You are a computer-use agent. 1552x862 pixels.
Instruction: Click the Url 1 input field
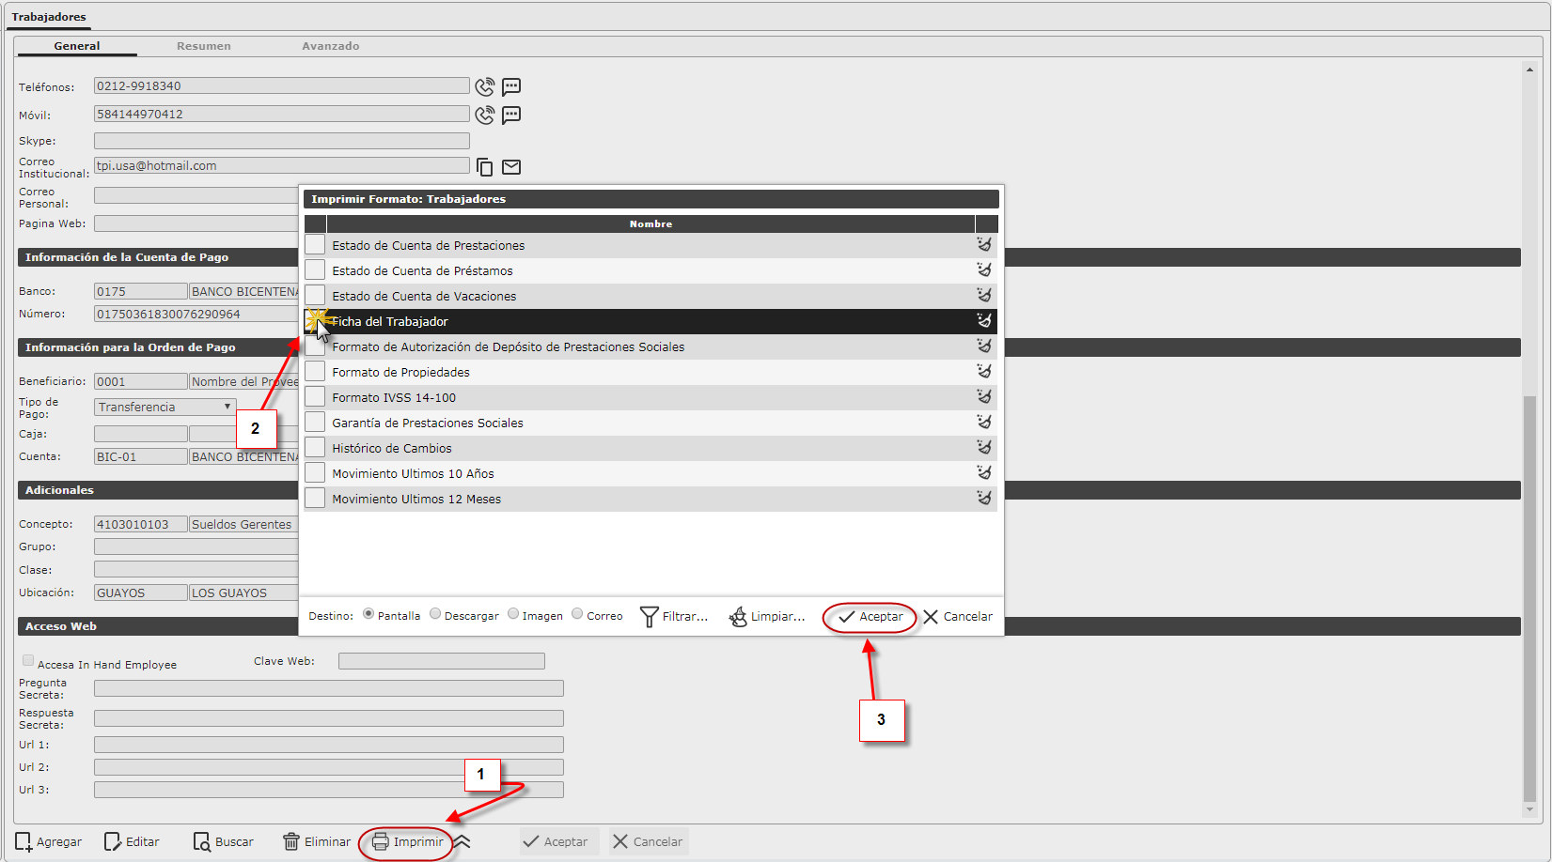(329, 745)
